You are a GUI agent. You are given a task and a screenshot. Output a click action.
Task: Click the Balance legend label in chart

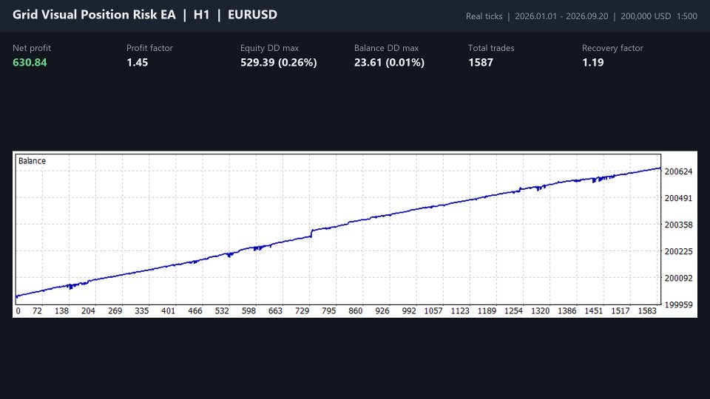32,160
